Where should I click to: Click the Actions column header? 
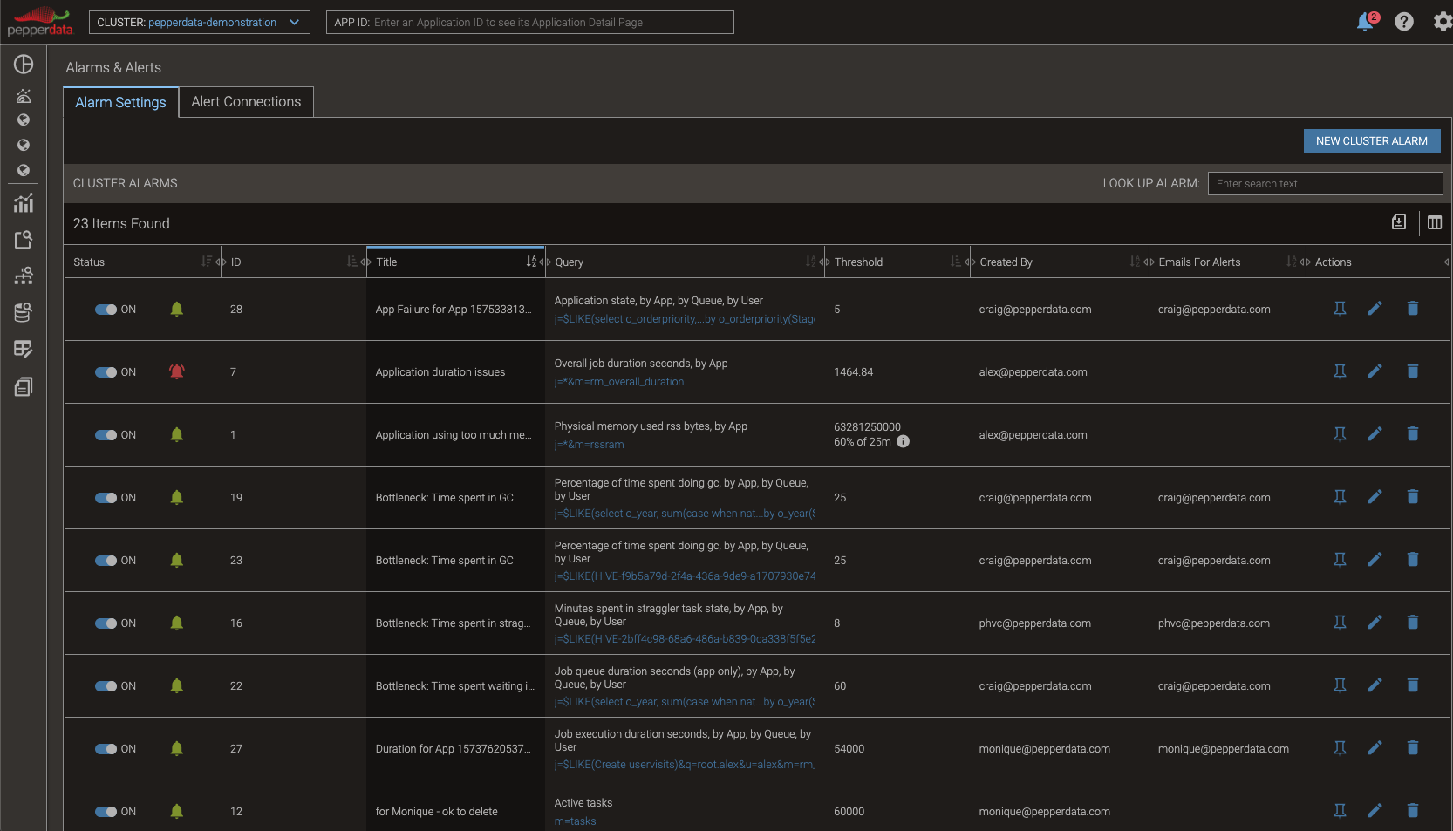pyautogui.click(x=1334, y=262)
